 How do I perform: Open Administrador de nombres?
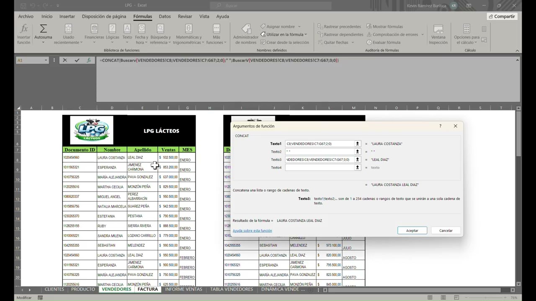coord(246,34)
